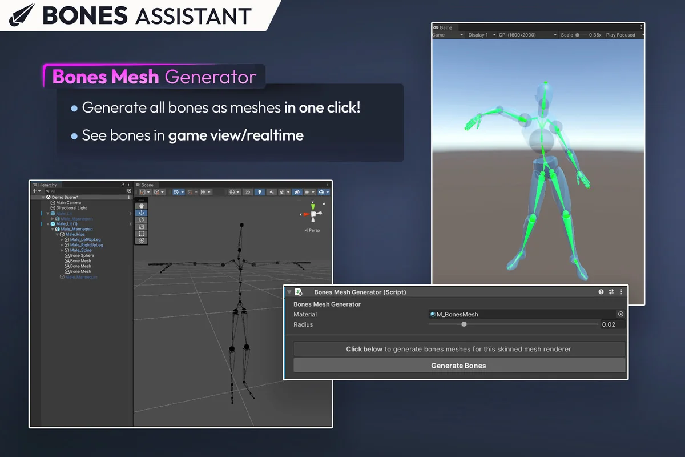Toggle 2D mode in the Scene view
The width and height of the screenshot is (685, 457).
(x=247, y=192)
